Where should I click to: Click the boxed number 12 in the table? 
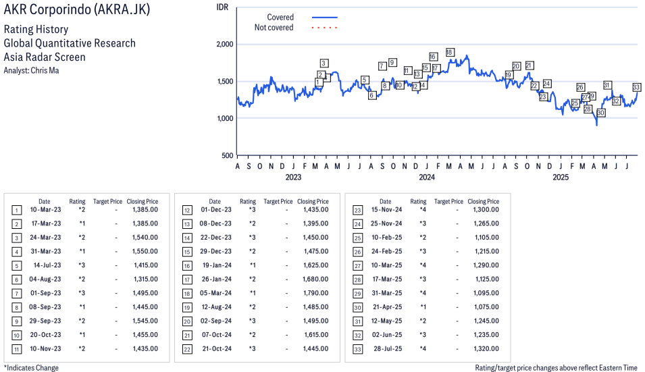pos(187,211)
